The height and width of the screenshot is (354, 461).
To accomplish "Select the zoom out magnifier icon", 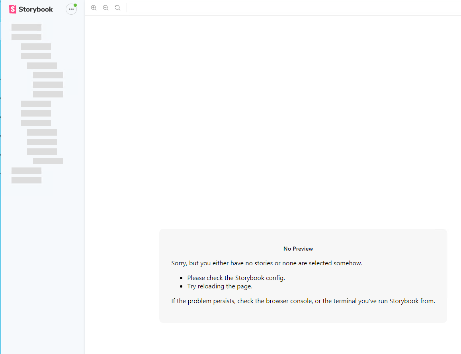I will (x=105, y=8).
